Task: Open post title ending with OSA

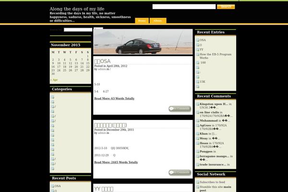Action: point(102,61)
